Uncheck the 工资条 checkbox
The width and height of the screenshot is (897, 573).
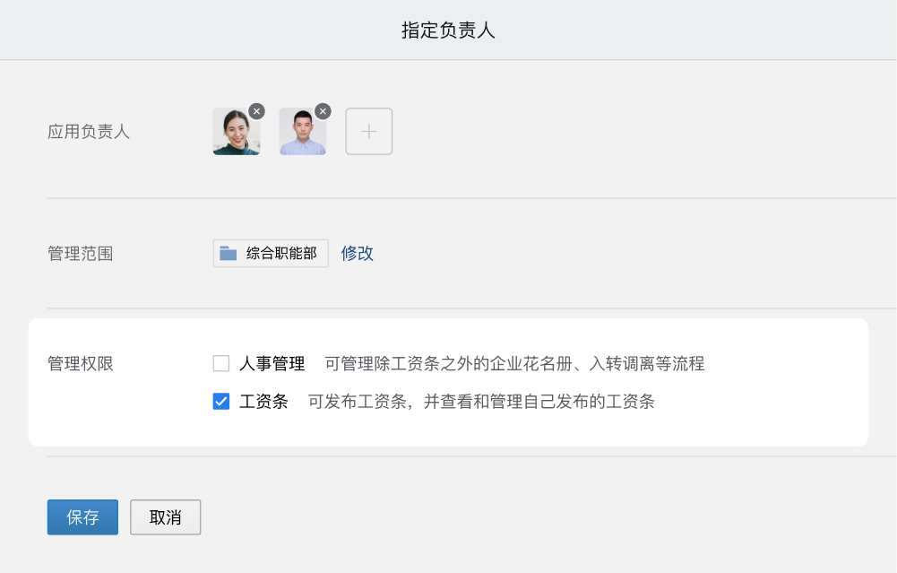[221, 402]
